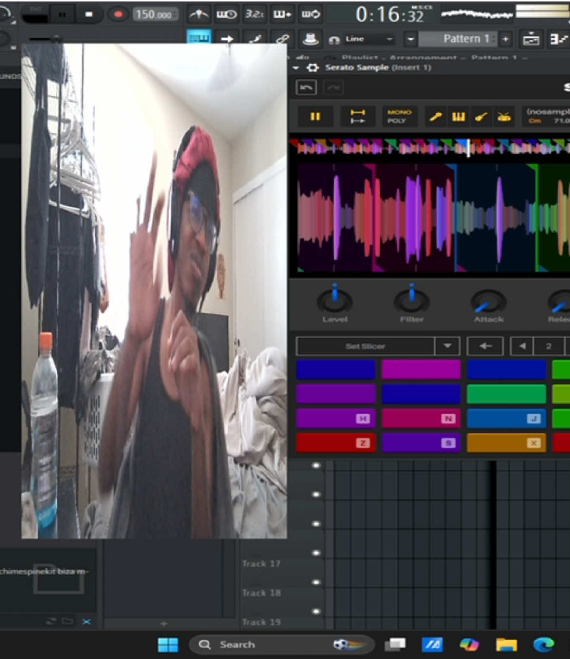Select the Pattern 1 field
This screenshot has height=659, width=570.
458,39
